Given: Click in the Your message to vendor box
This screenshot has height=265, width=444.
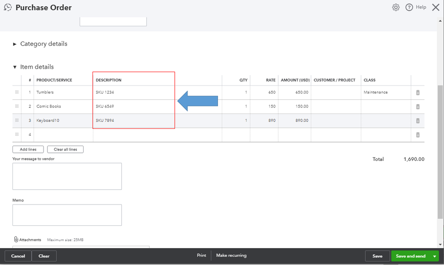Looking at the screenshot, I should pyautogui.click(x=67, y=176).
